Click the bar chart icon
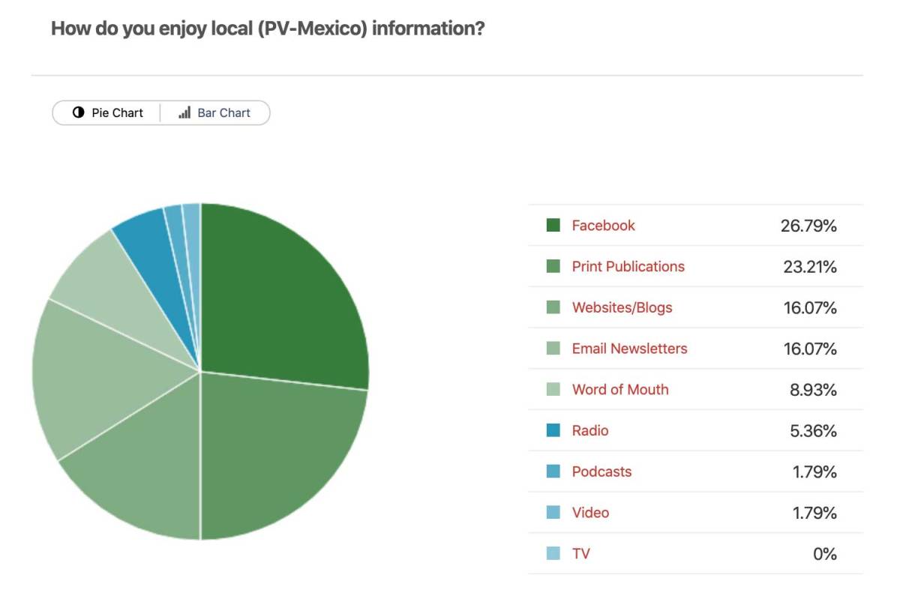The height and width of the screenshot is (590, 900). pos(184,113)
